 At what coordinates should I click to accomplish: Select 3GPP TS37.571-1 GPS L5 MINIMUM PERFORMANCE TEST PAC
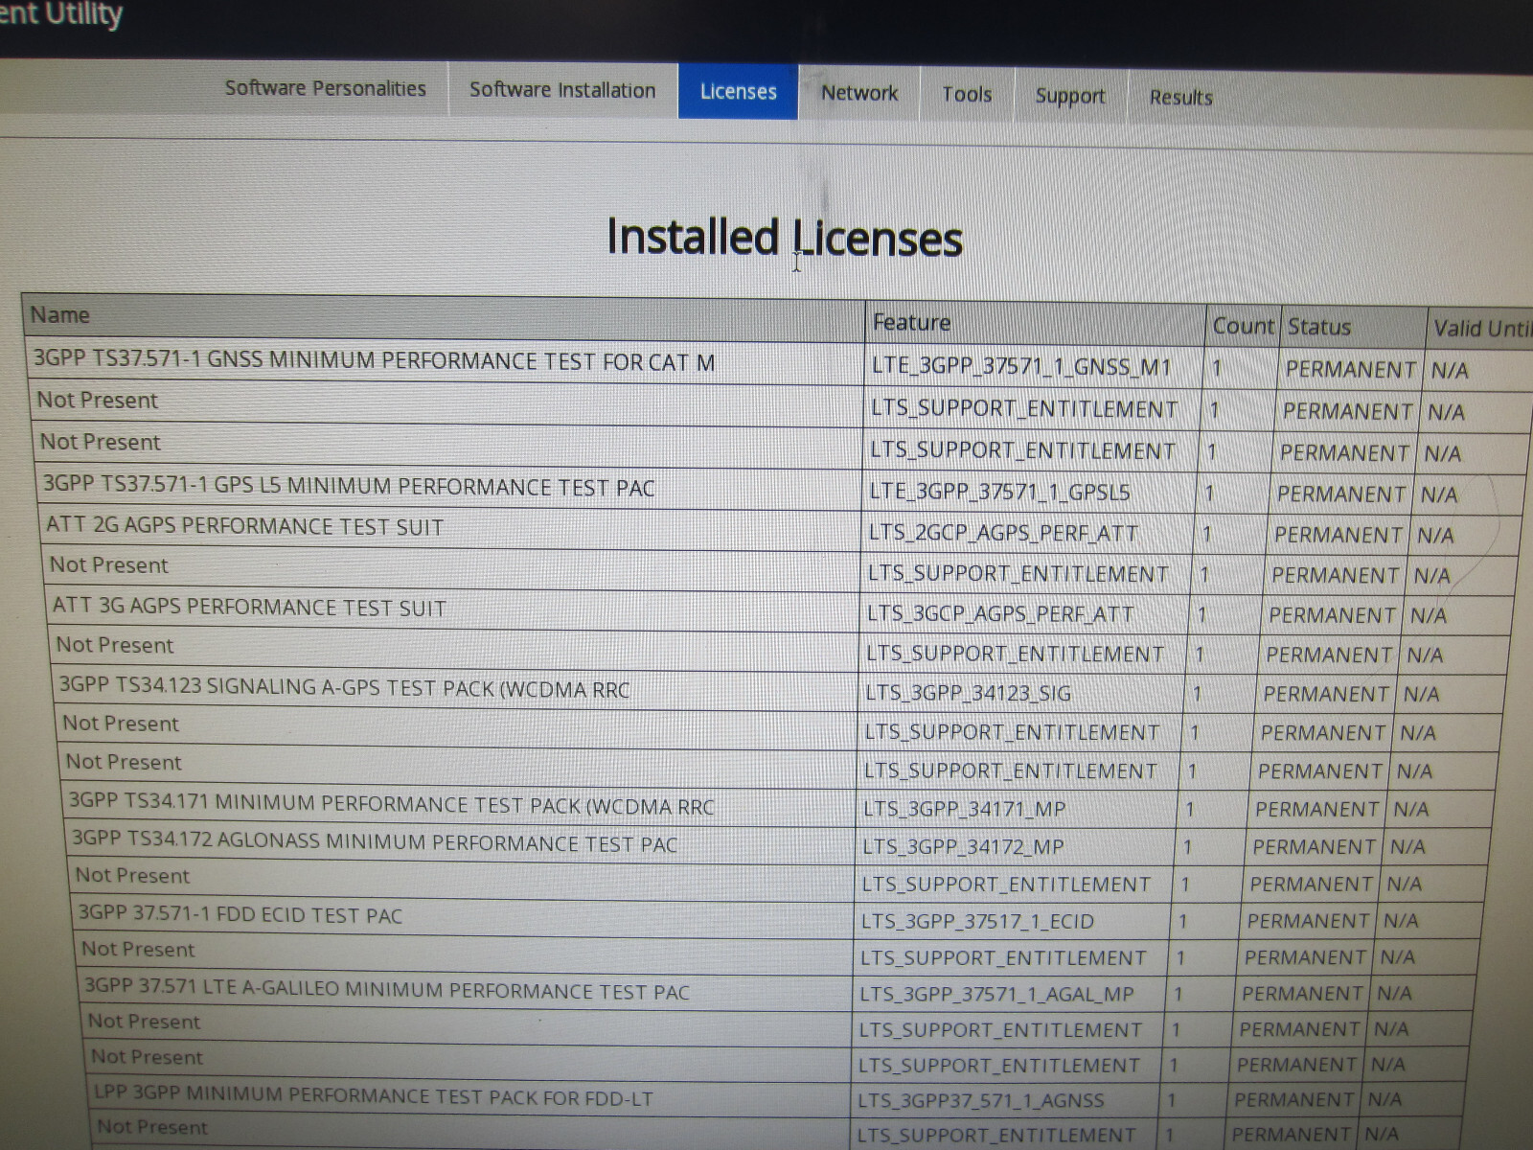coord(349,486)
